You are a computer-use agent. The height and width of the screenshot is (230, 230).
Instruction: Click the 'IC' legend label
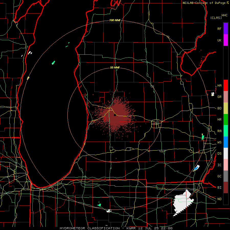click(220, 165)
